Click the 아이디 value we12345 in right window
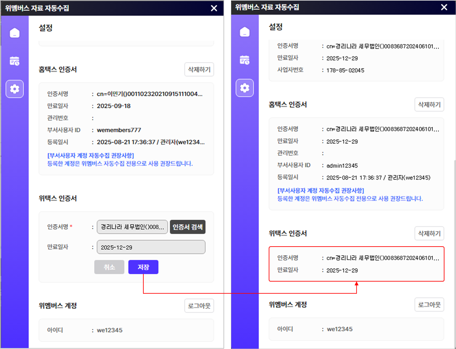 (x=340, y=329)
